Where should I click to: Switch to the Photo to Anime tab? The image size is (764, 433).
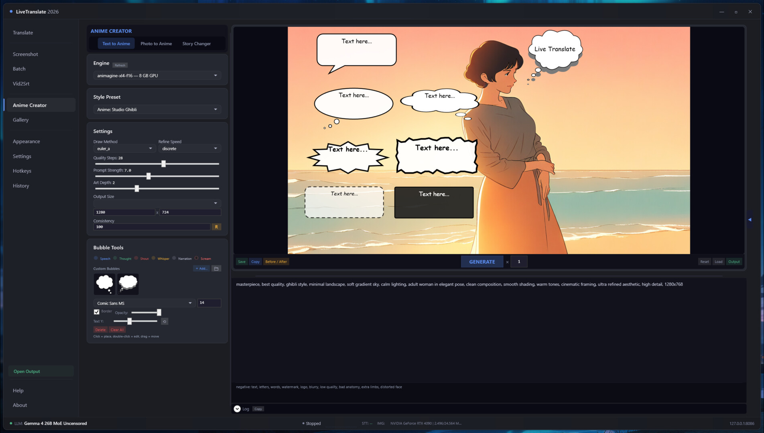156,44
